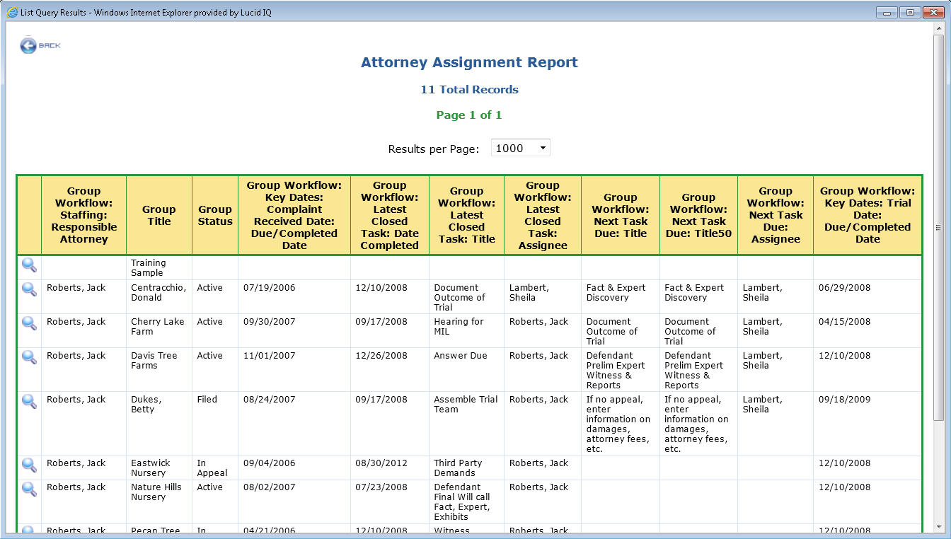The height and width of the screenshot is (539, 951).
Task: Click the window restore button
Action: pyautogui.click(x=909, y=11)
